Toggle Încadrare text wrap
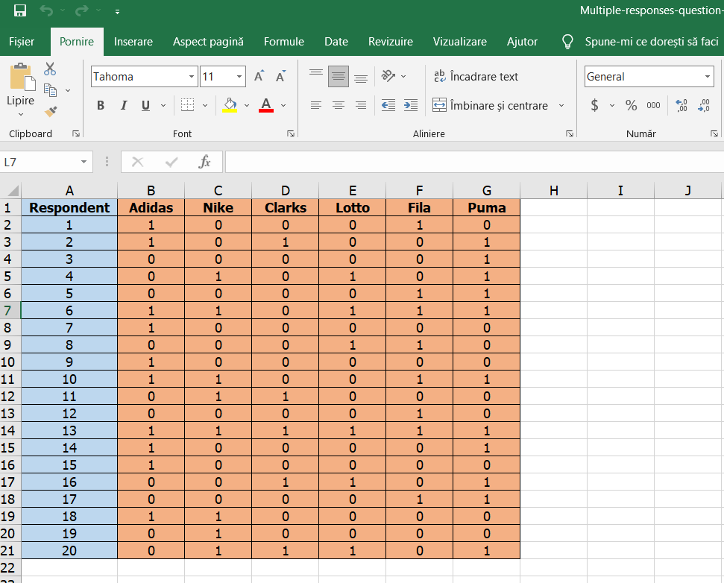The image size is (724, 583). (x=476, y=77)
